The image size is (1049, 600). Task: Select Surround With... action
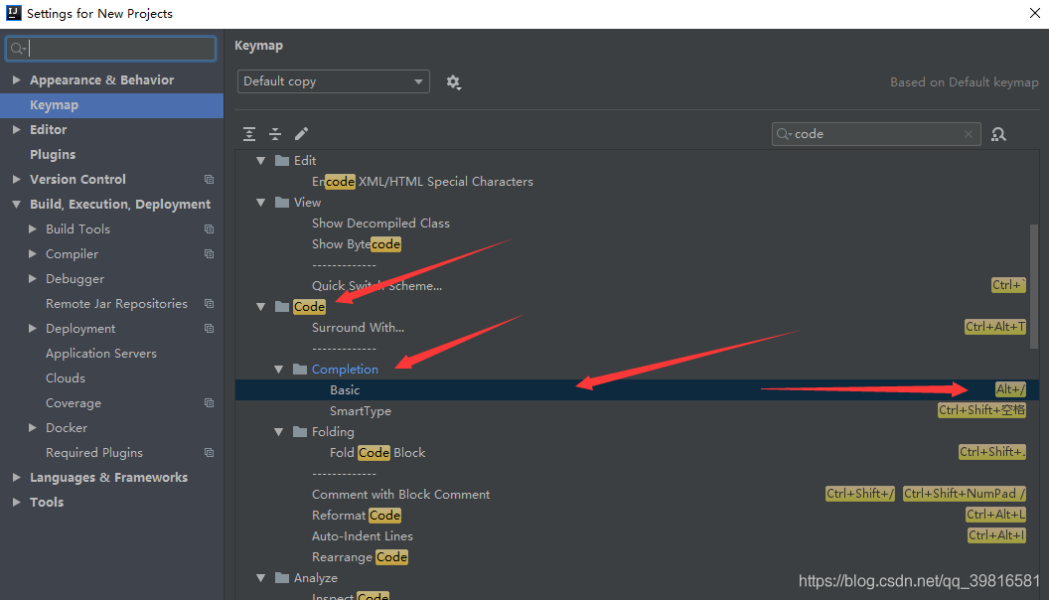(358, 328)
